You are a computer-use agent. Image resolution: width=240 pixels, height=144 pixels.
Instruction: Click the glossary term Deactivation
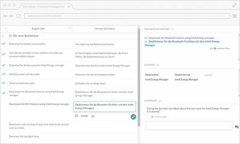pyautogui.click(x=152, y=75)
